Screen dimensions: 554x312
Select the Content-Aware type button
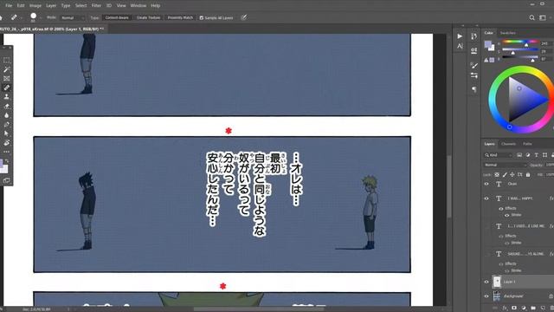coord(117,17)
